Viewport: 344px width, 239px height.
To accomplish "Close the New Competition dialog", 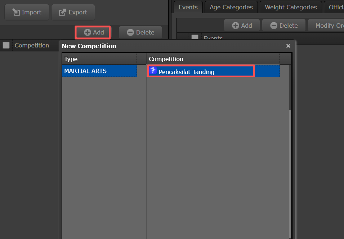I will point(288,46).
